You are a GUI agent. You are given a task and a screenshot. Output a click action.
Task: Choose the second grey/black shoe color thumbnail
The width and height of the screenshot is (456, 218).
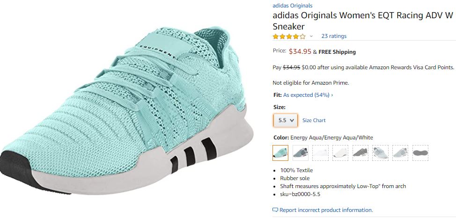click(x=301, y=153)
